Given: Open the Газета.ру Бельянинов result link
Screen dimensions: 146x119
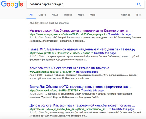Looking at the screenshot, I should (82, 49).
